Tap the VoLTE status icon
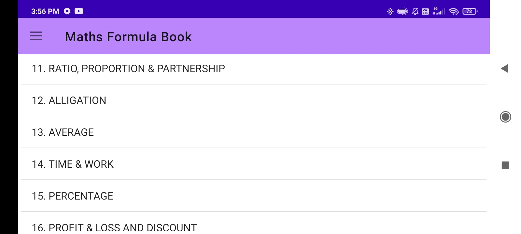The width and height of the screenshot is (521, 234). coord(425,12)
